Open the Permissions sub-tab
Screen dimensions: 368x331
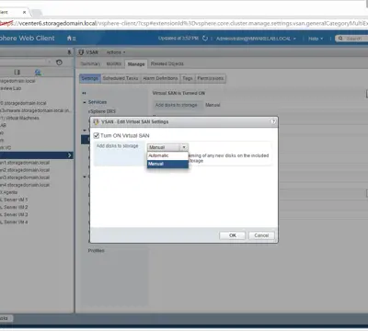point(211,78)
